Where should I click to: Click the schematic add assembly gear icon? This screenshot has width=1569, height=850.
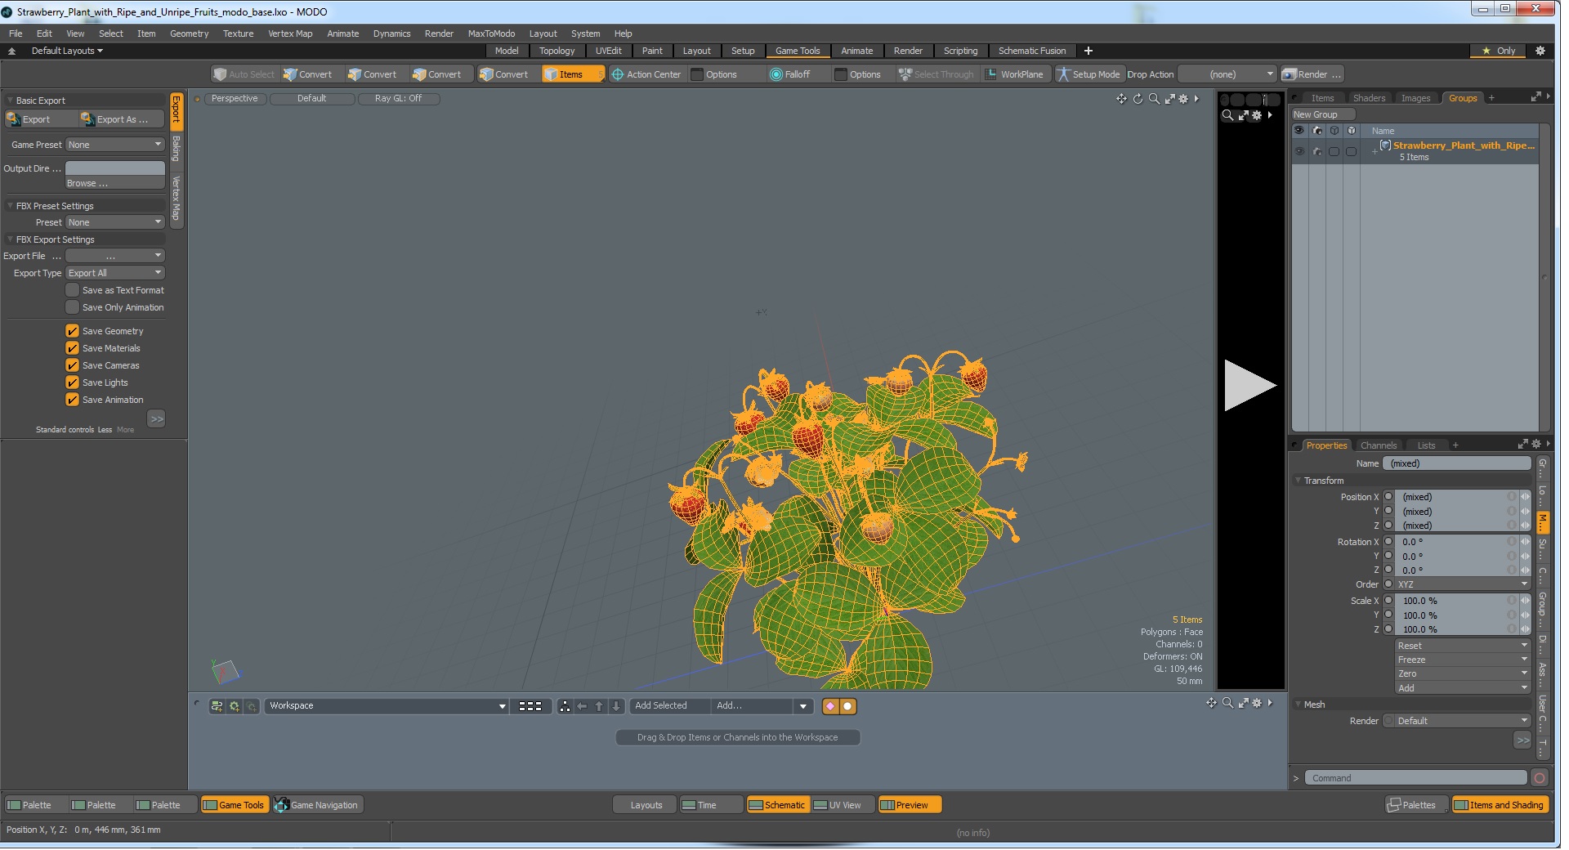[235, 706]
